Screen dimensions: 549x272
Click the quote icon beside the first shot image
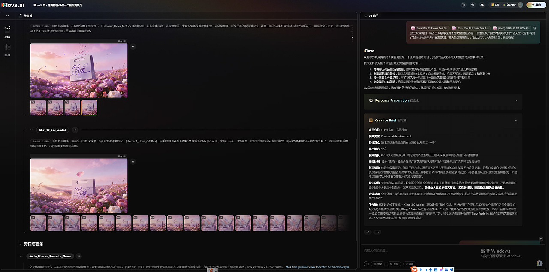tap(133, 47)
